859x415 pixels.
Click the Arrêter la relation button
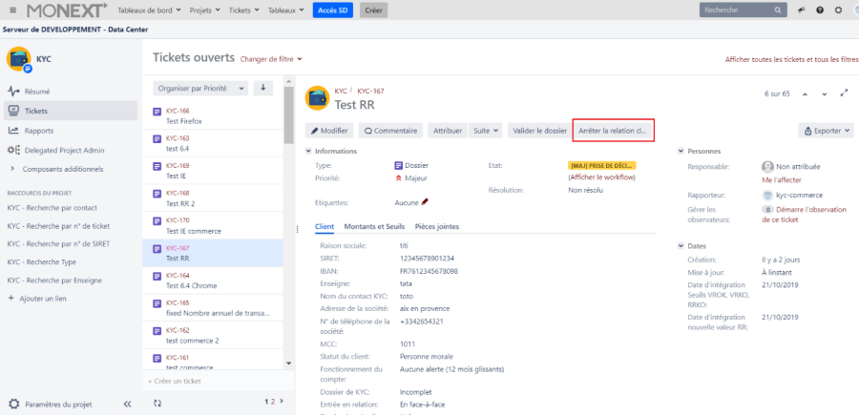pyautogui.click(x=613, y=131)
